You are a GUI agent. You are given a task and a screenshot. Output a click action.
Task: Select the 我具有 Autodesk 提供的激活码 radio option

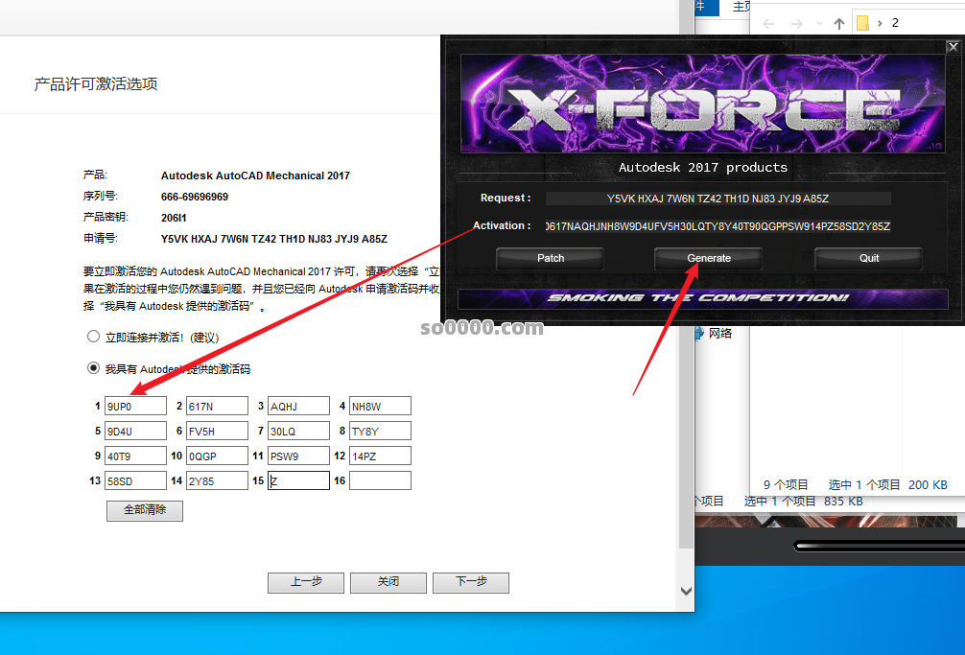pyautogui.click(x=93, y=368)
